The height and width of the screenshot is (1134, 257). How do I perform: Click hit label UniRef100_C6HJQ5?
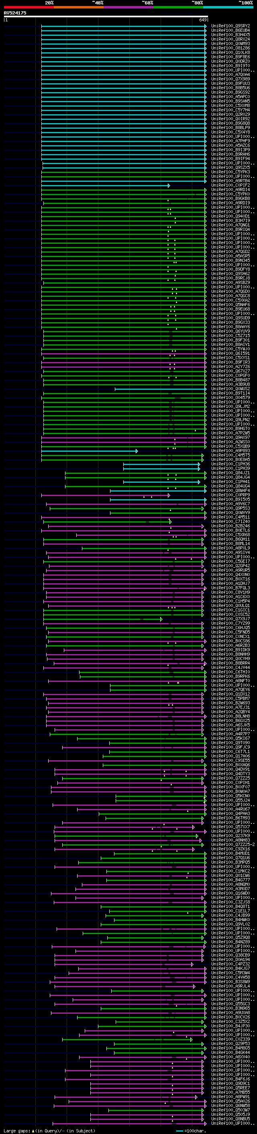coord(230,628)
